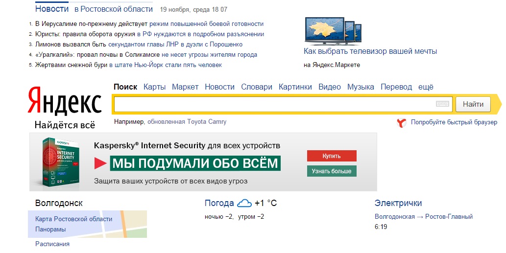Click the red play arrow in Kaspersky banner

100,163
